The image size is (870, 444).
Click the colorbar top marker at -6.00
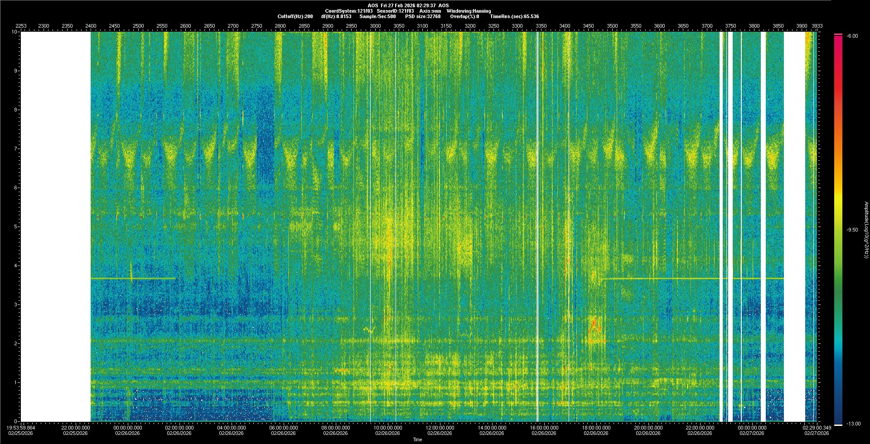point(838,34)
